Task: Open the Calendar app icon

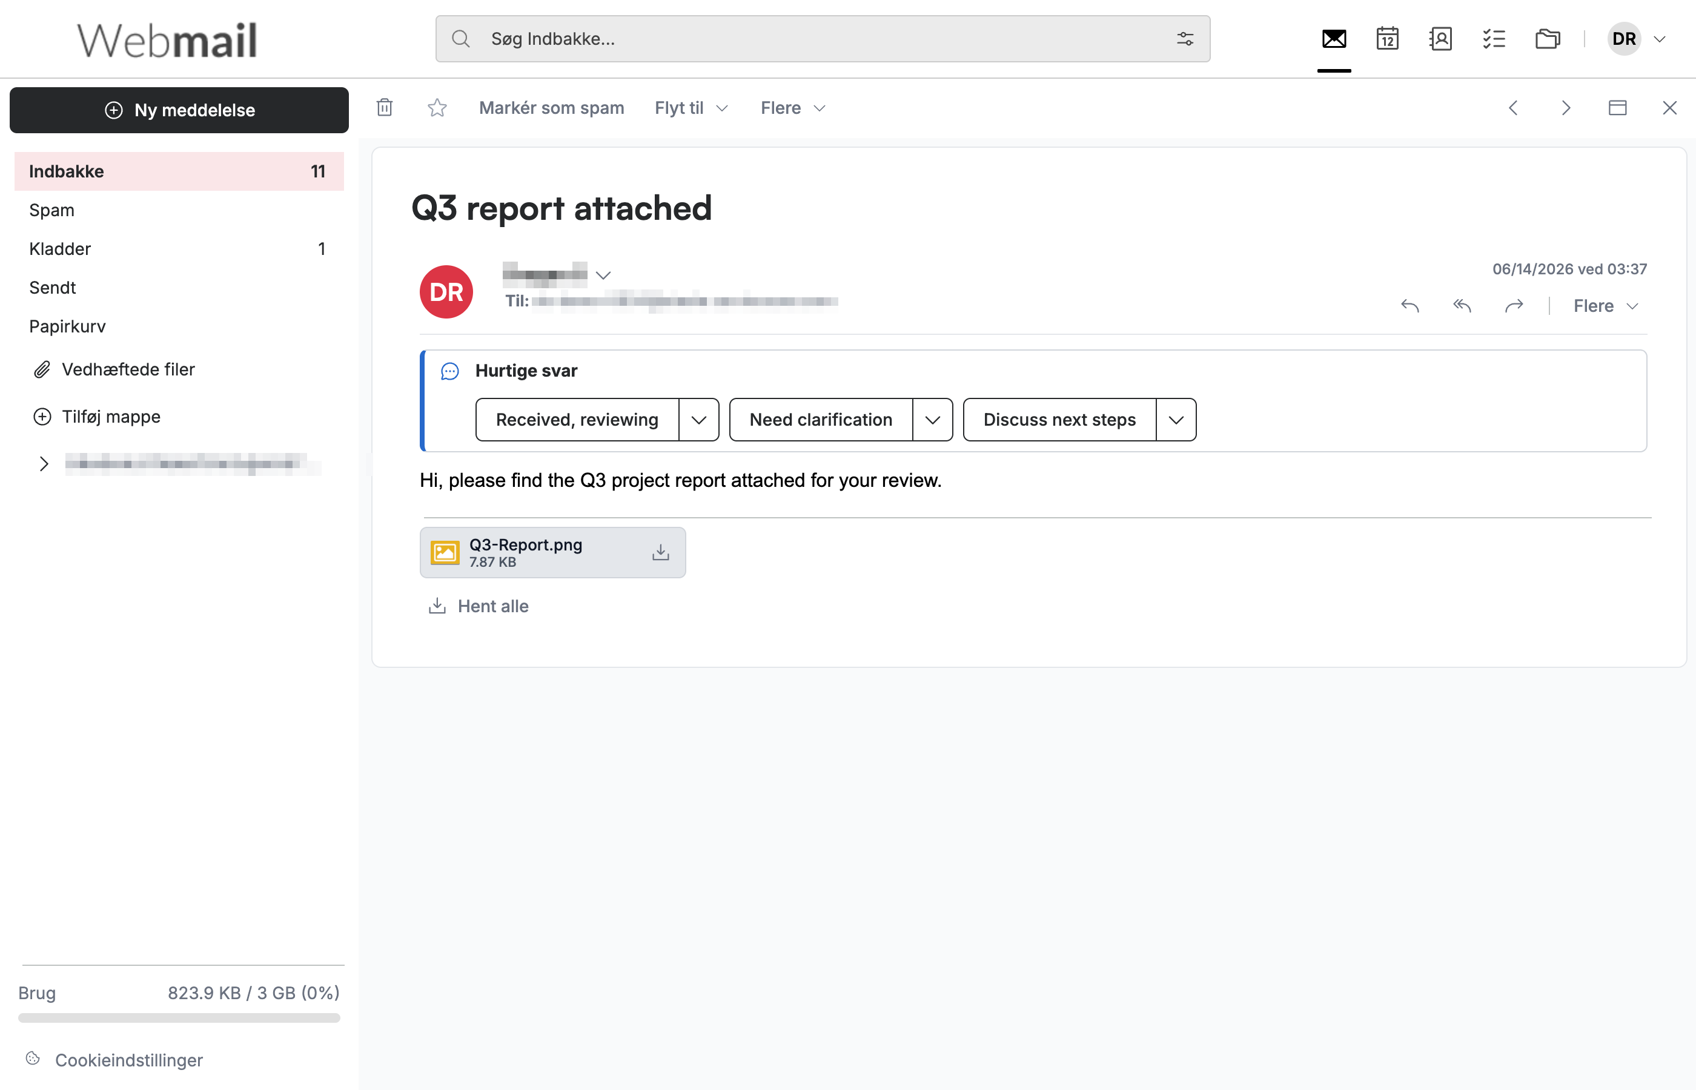Action: pos(1386,39)
